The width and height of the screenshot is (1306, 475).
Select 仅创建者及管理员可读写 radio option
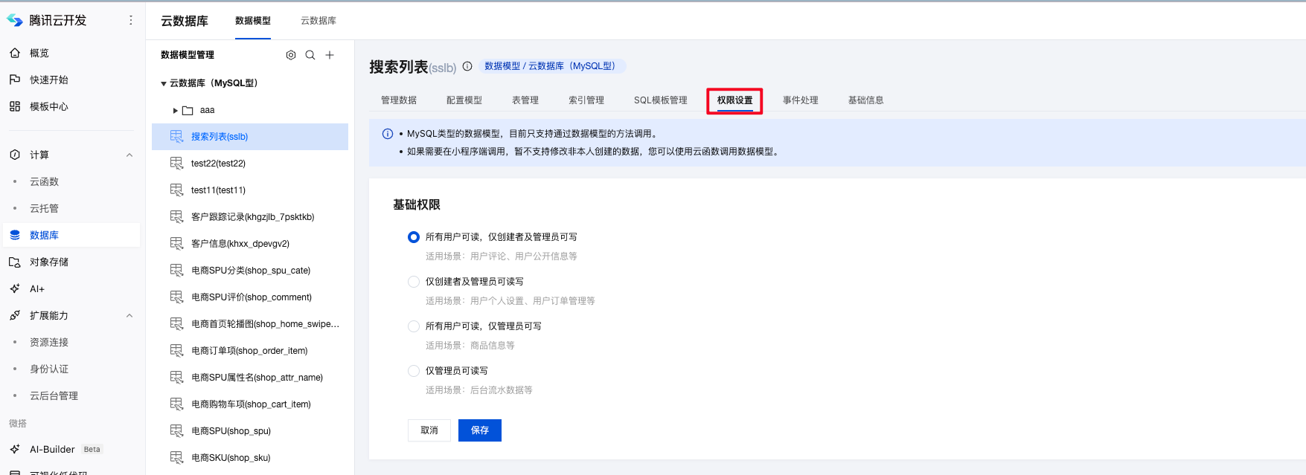click(x=414, y=282)
